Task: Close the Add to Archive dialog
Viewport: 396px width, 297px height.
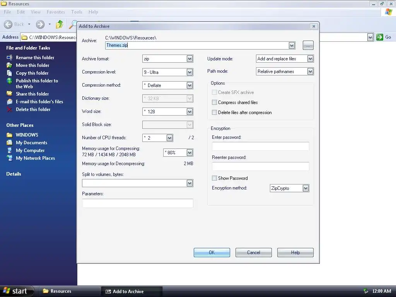Action: pyautogui.click(x=314, y=26)
